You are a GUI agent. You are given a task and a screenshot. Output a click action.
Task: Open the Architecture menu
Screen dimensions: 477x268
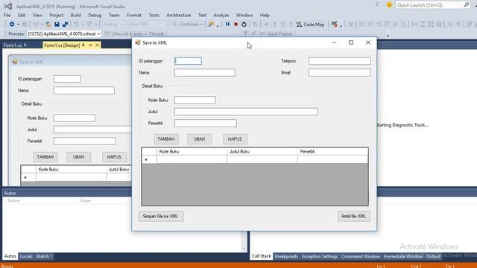(179, 15)
